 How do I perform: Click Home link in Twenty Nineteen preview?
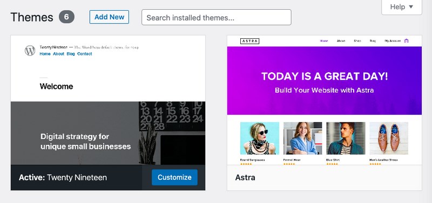[45, 54]
